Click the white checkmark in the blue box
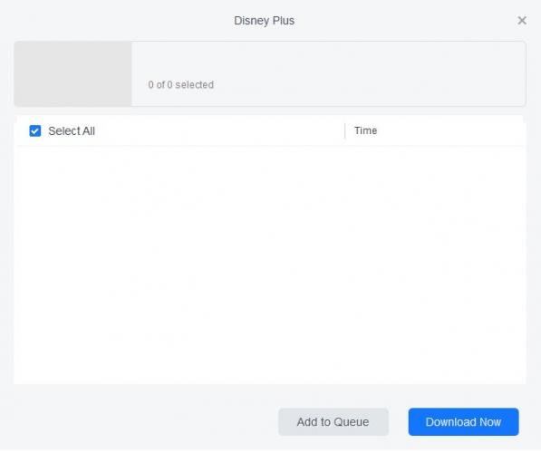This screenshot has height=453, width=541. (34, 131)
